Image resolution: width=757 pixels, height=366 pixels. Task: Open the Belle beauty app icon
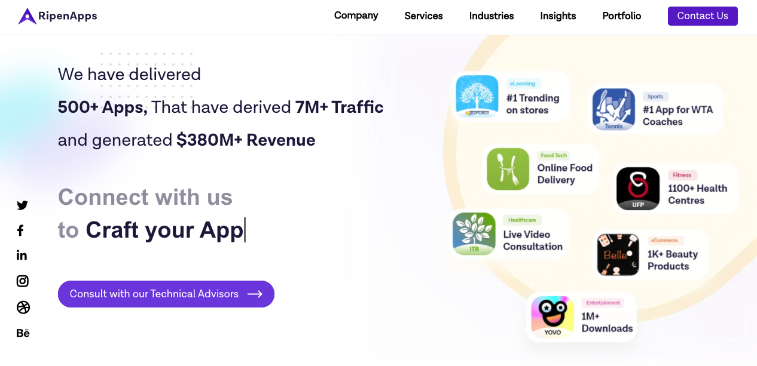pos(617,254)
